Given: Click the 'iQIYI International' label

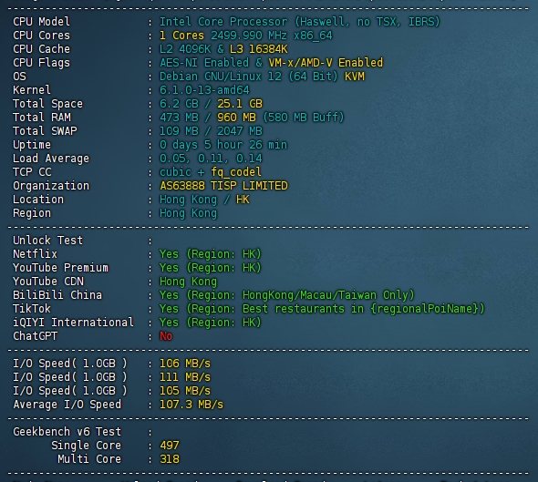Looking at the screenshot, I should click(x=74, y=323).
